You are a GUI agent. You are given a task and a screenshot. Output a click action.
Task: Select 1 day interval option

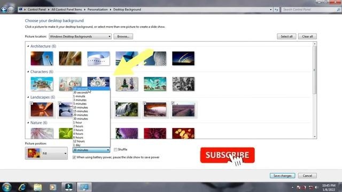pyautogui.click(x=91, y=145)
